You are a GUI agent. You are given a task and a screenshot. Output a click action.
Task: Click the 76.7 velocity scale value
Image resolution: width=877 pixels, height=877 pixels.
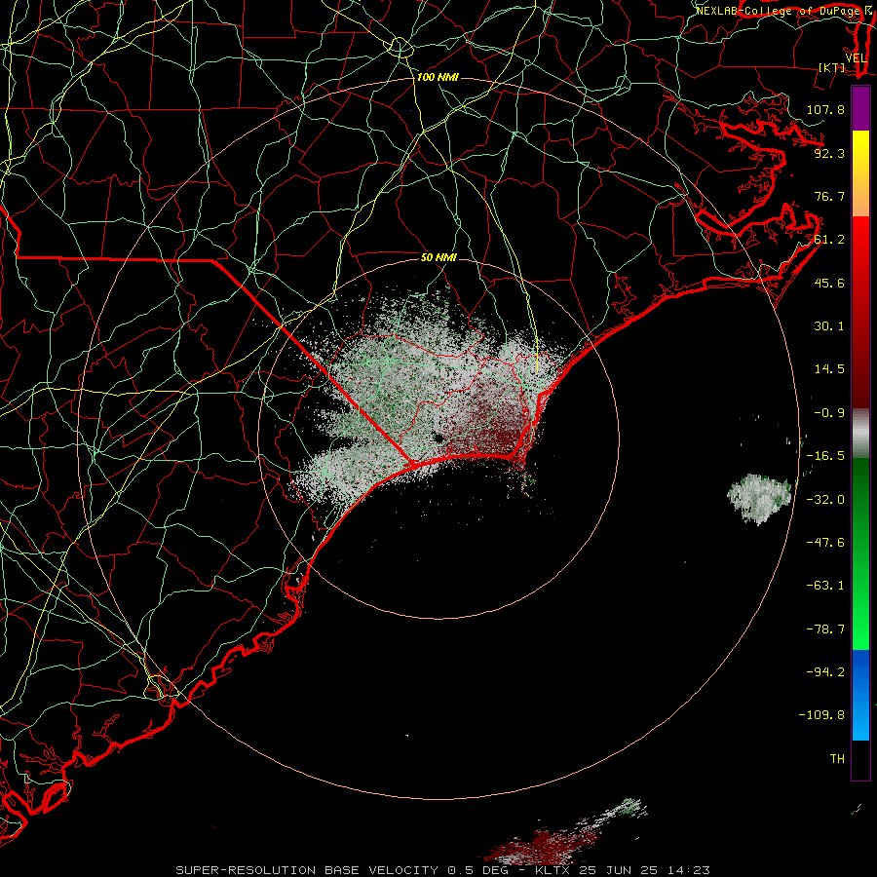click(x=829, y=196)
